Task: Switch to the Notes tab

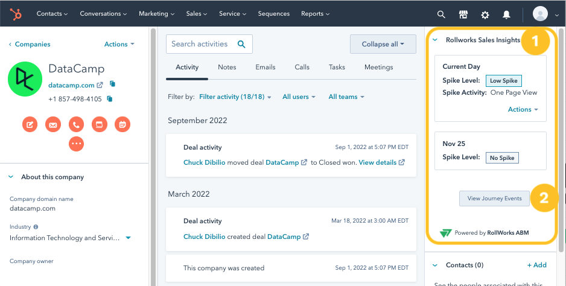Action: tap(227, 68)
